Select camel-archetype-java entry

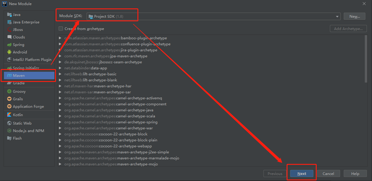(109, 110)
